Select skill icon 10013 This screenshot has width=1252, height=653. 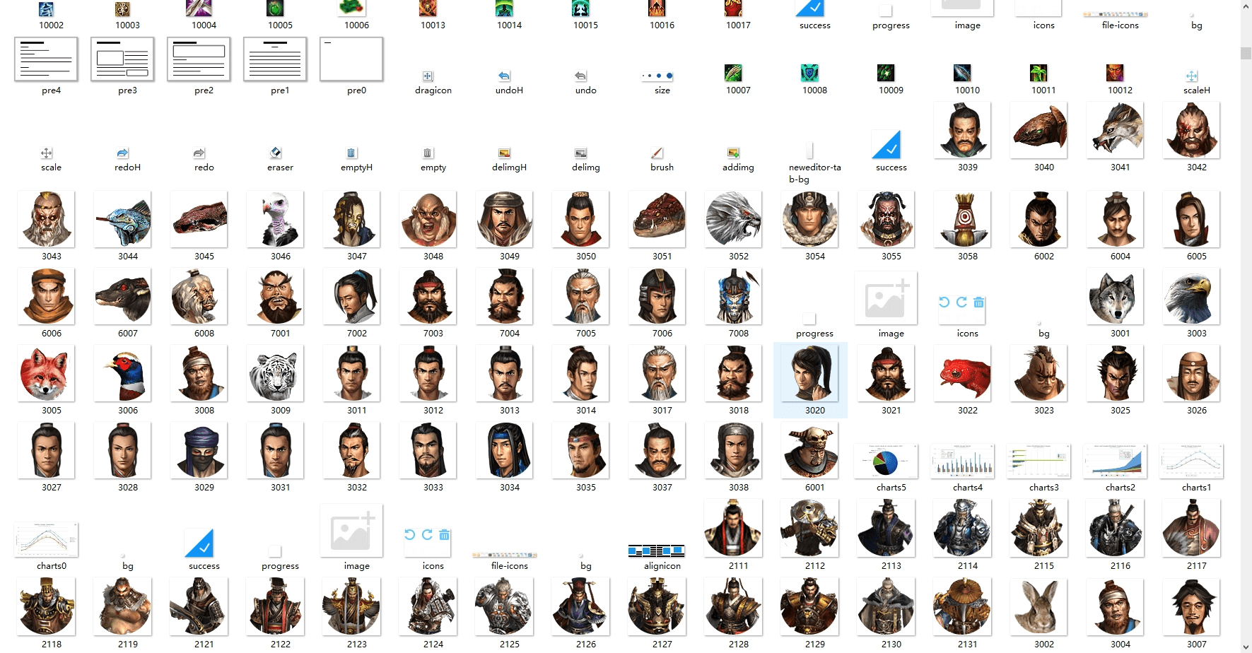[x=428, y=8]
